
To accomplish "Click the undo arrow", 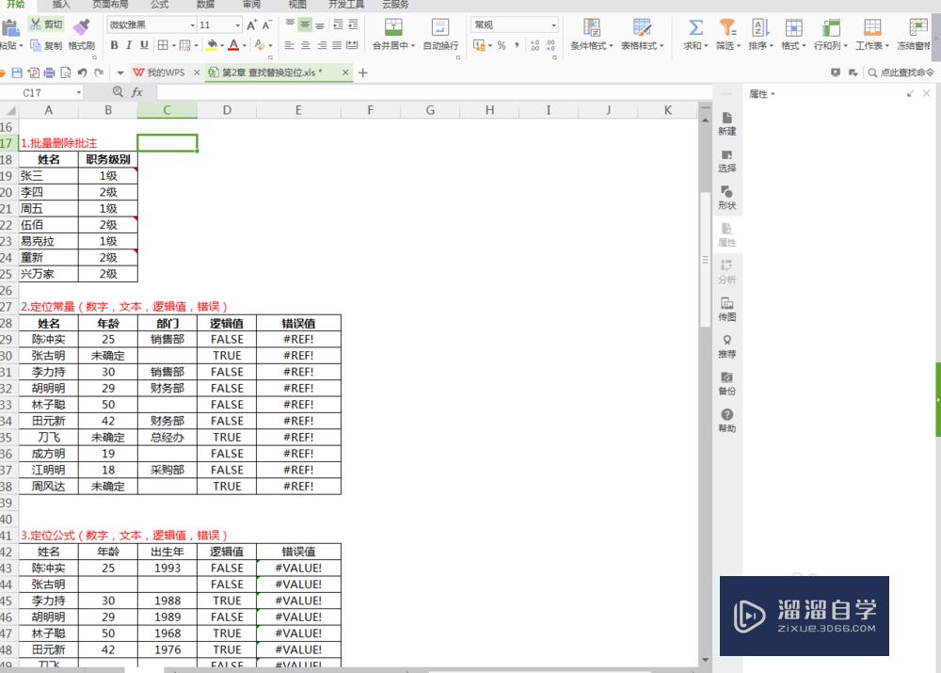I will click(x=82, y=72).
